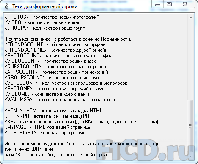Click the <VIDEOME> tag line
Viewport: 198px width, 164px height.
coord(47,94)
